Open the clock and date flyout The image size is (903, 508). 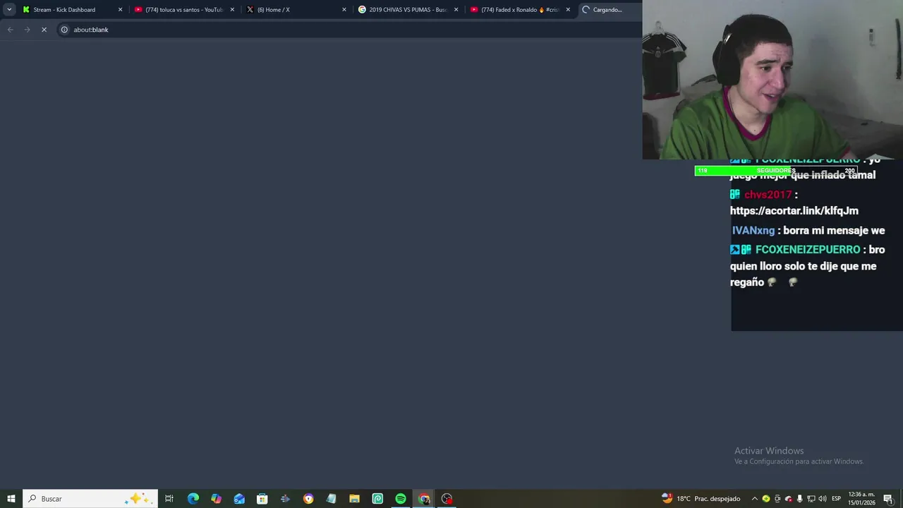(x=861, y=499)
